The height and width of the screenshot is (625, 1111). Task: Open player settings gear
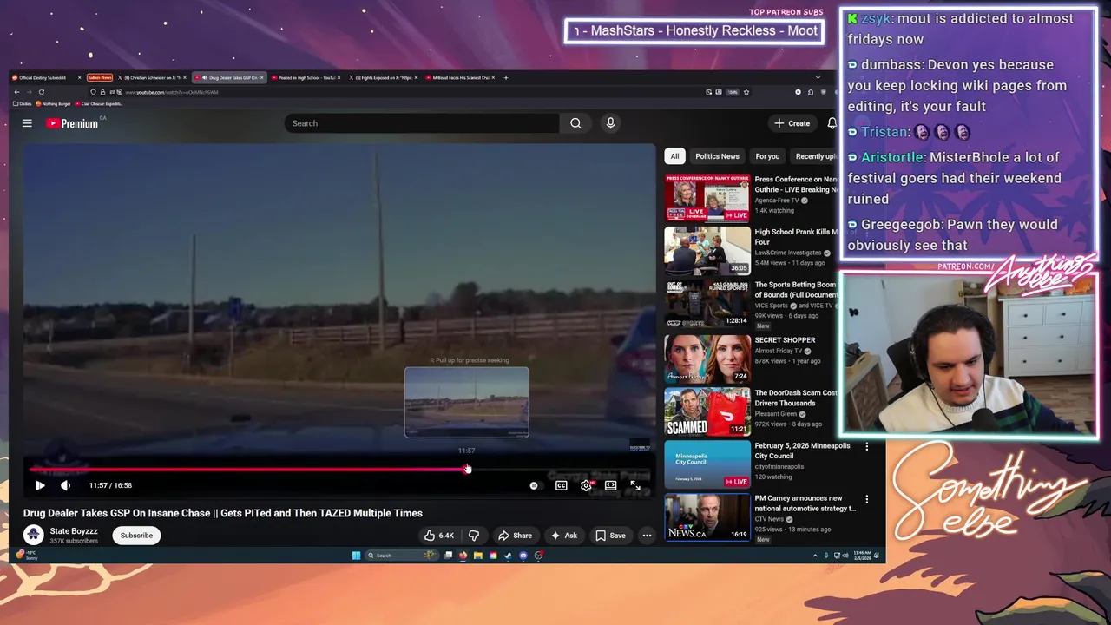pyautogui.click(x=586, y=486)
